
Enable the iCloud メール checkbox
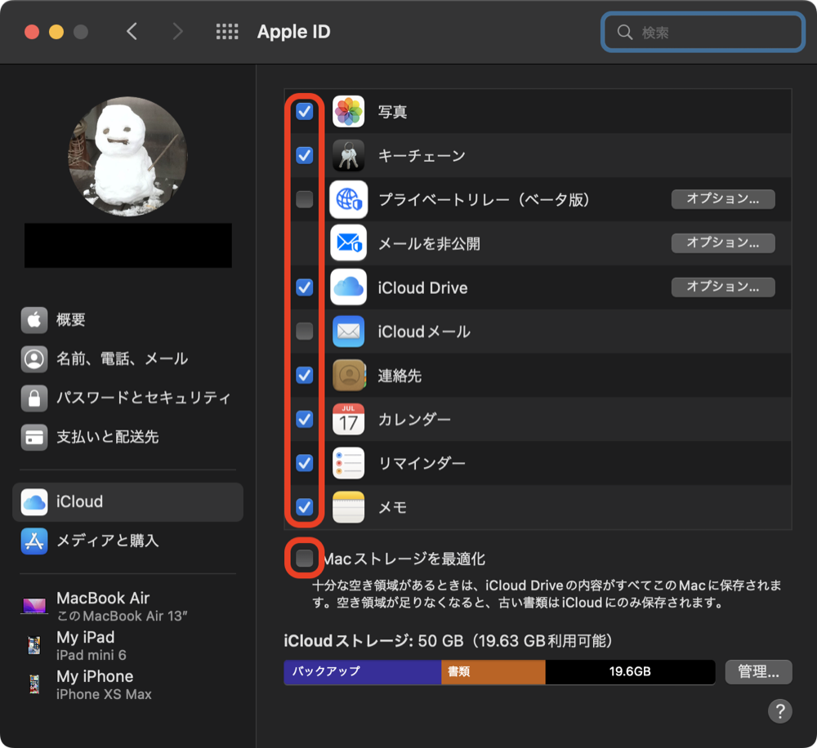pyautogui.click(x=304, y=331)
